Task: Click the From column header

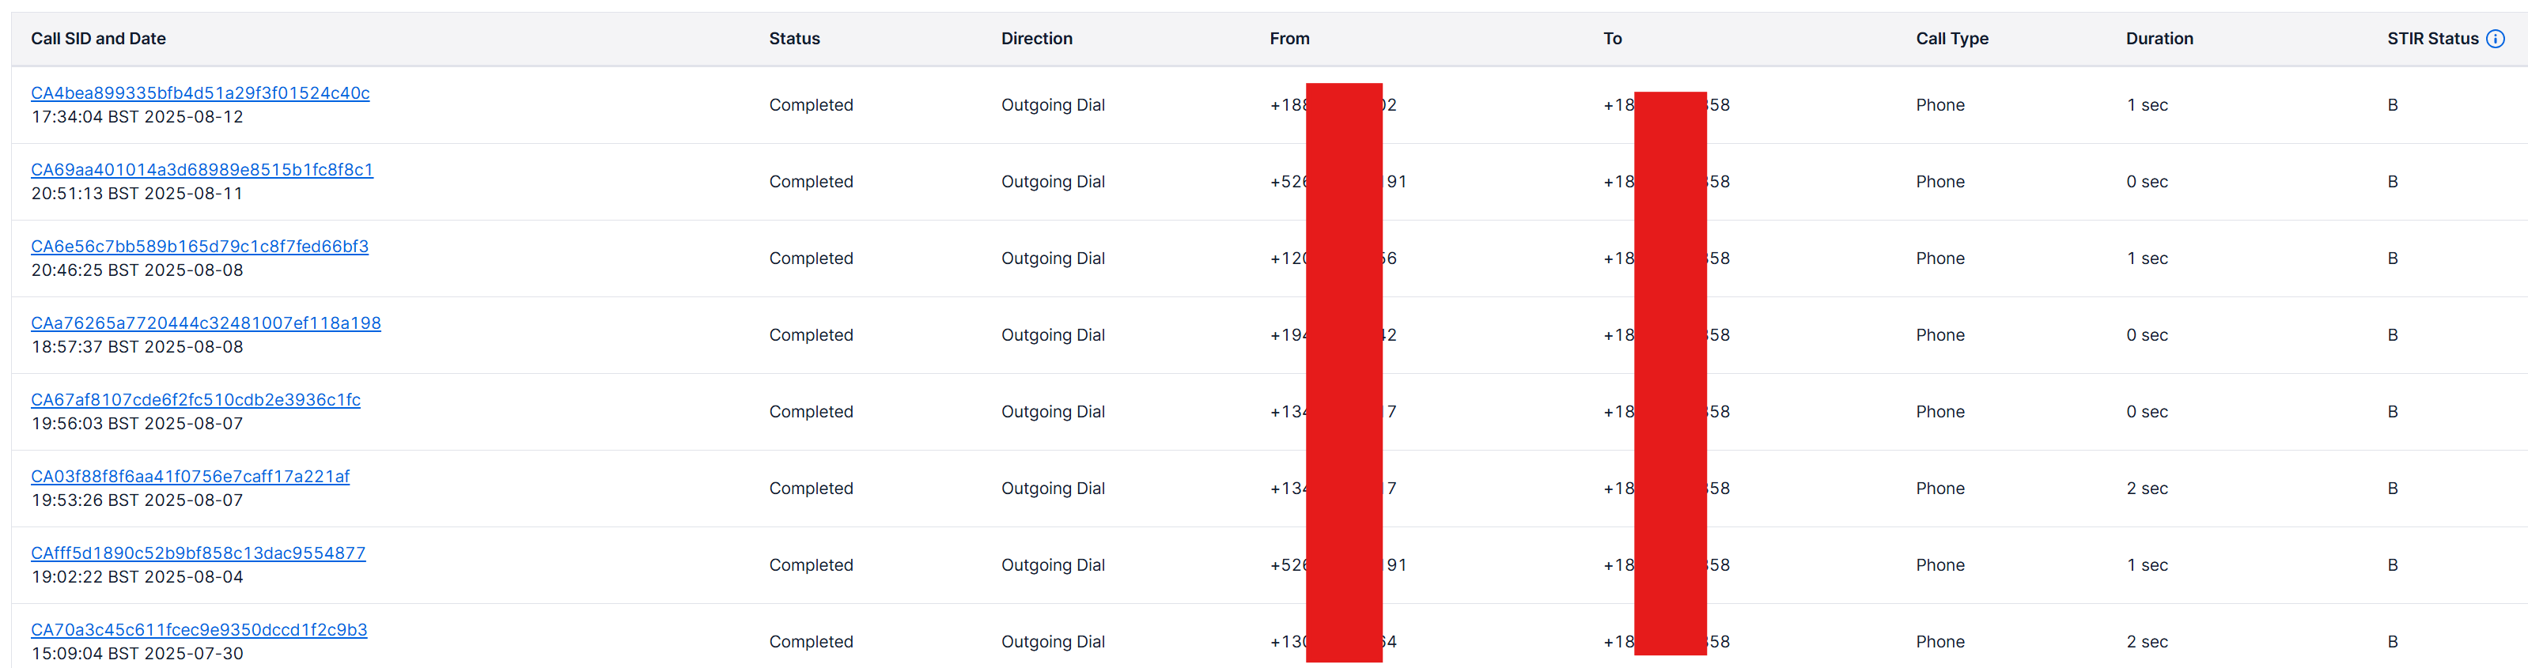Action: (x=1289, y=38)
